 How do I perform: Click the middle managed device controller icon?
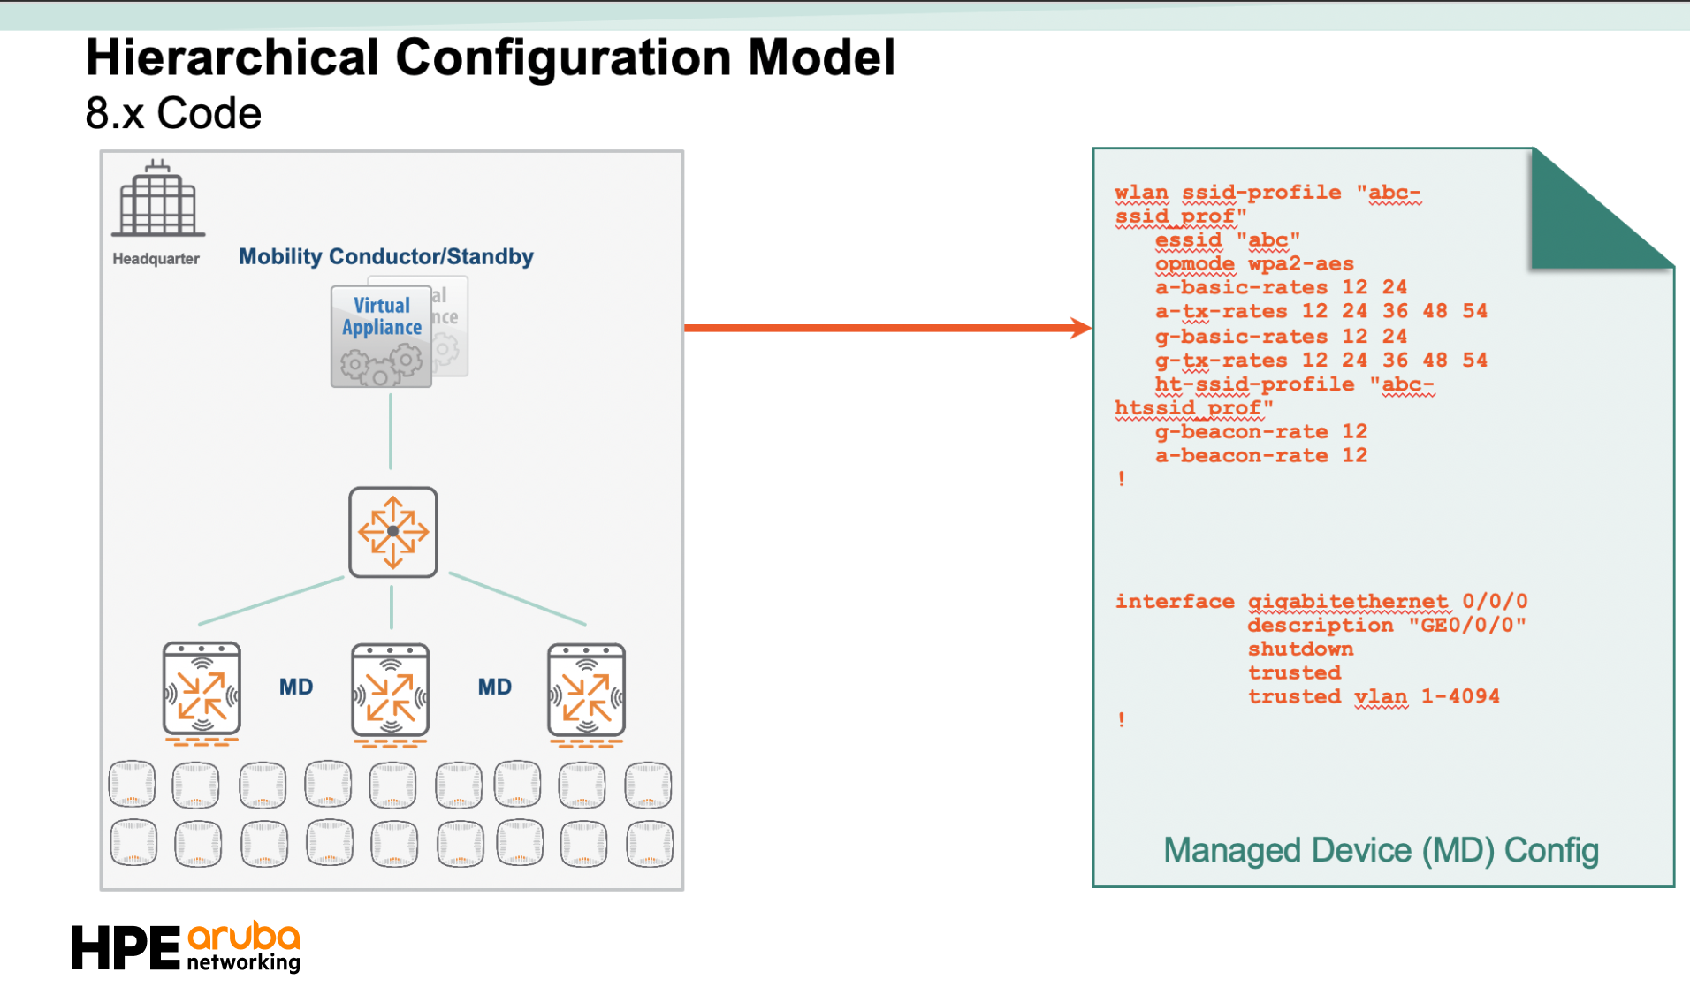(391, 695)
